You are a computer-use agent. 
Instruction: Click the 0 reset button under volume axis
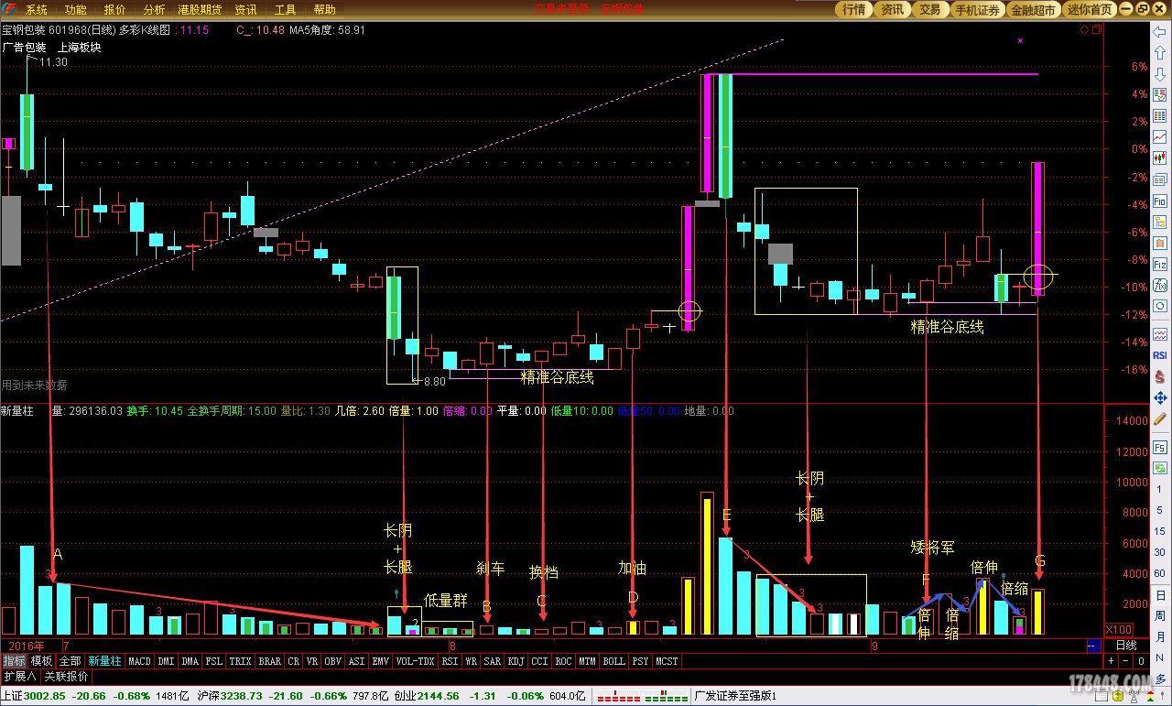point(1141,661)
